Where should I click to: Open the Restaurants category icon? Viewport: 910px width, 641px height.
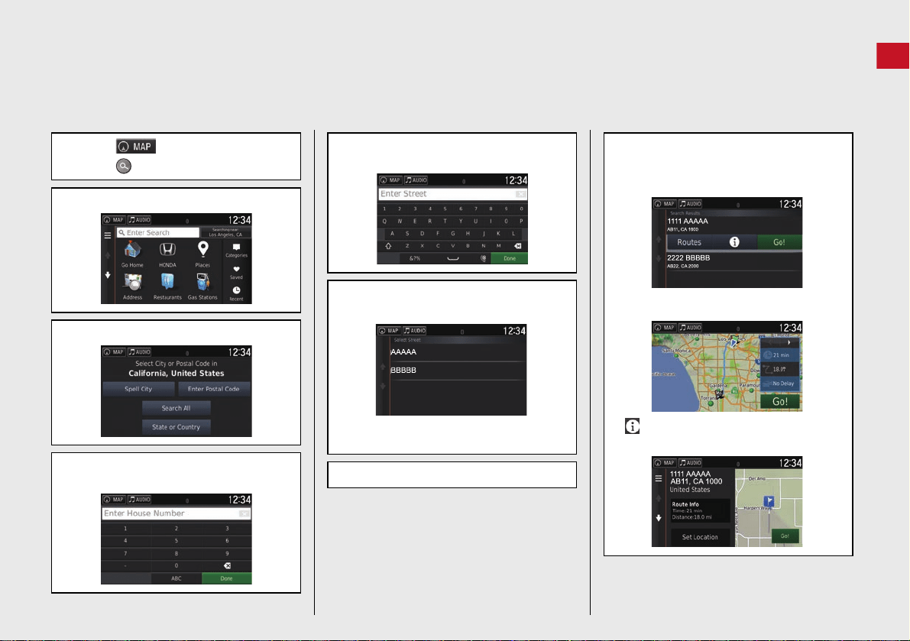pos(167,283)
